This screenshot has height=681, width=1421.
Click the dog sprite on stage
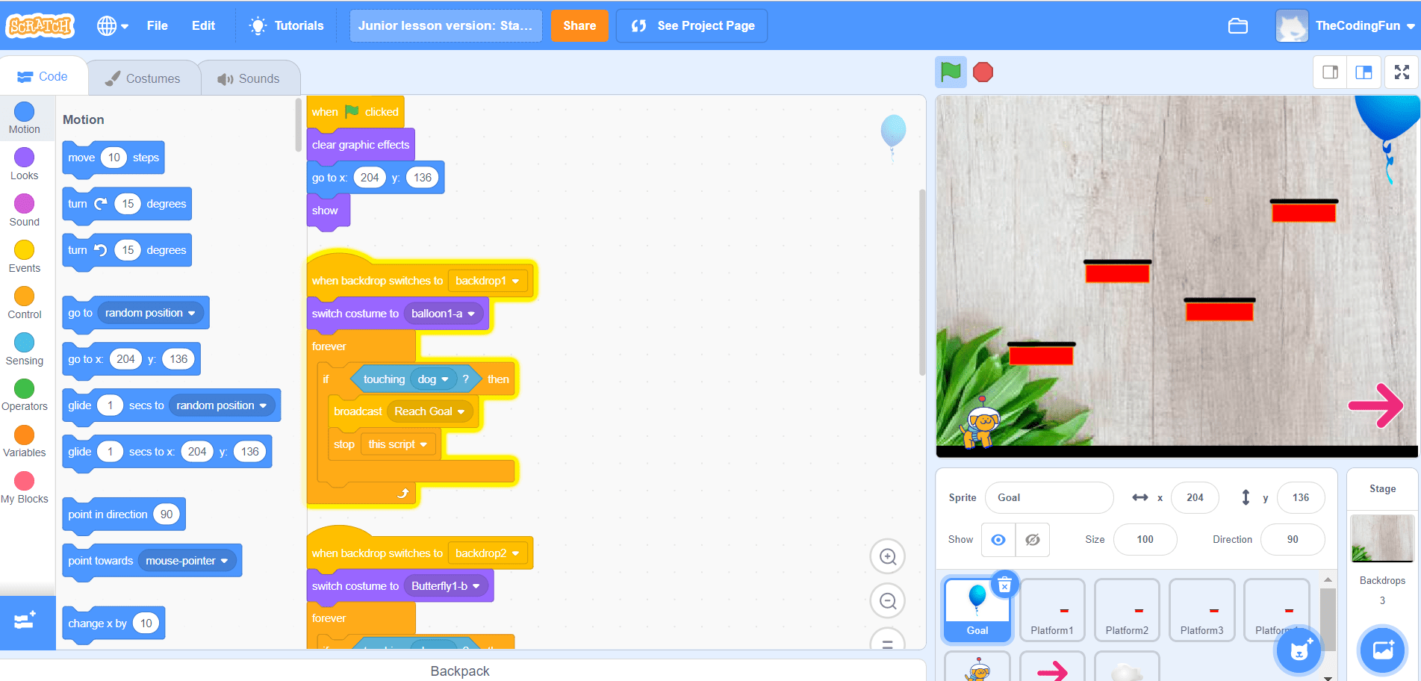(x=980, y=423)
